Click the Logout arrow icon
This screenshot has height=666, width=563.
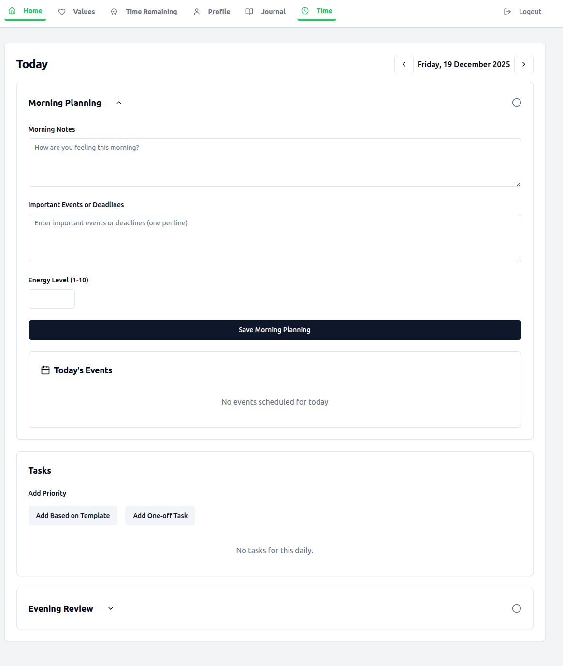tap(507, 12)
